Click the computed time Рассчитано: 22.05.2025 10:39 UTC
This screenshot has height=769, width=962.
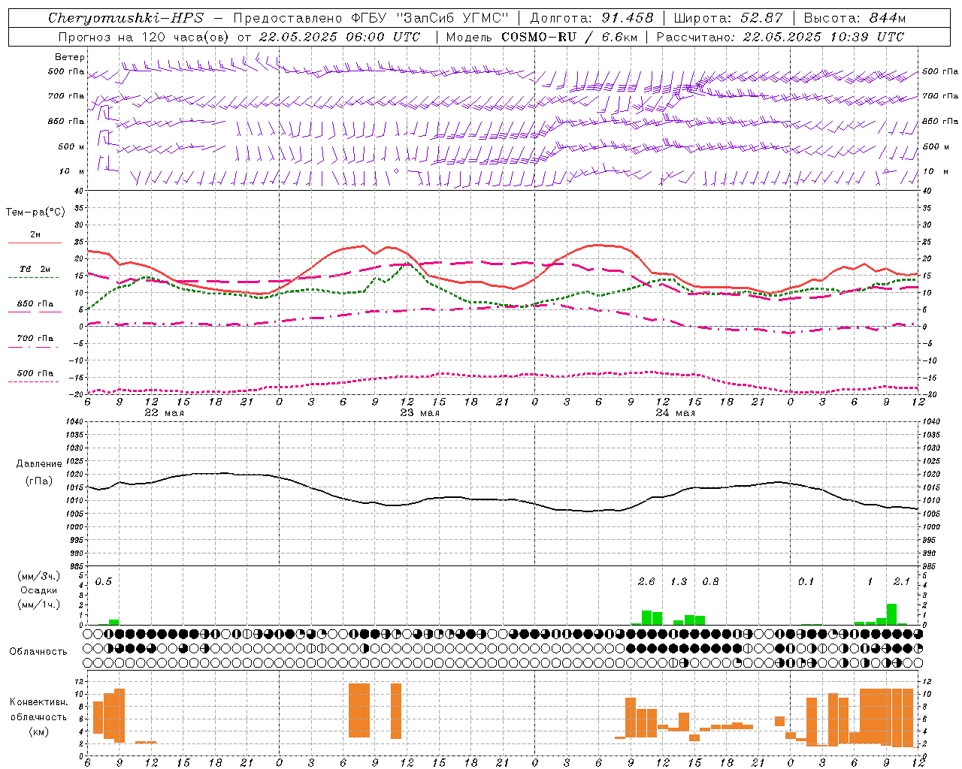click(x=780, y=36)
